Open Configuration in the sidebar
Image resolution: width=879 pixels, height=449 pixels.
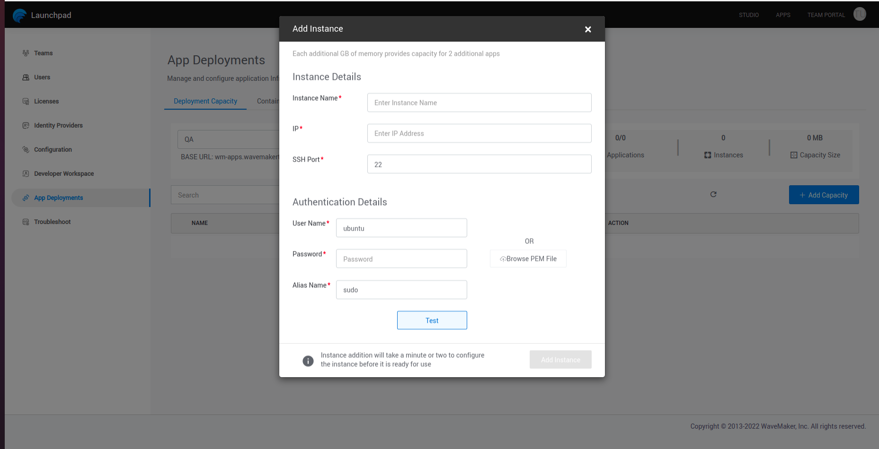(53, 149)
